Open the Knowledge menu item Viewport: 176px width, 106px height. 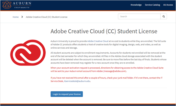pos(136,5)
